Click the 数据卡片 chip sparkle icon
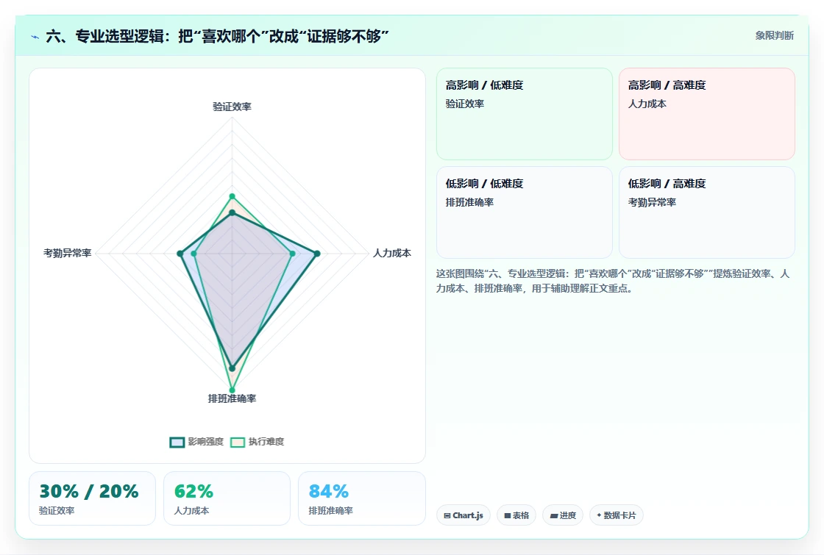 click(x=599, y=515)
